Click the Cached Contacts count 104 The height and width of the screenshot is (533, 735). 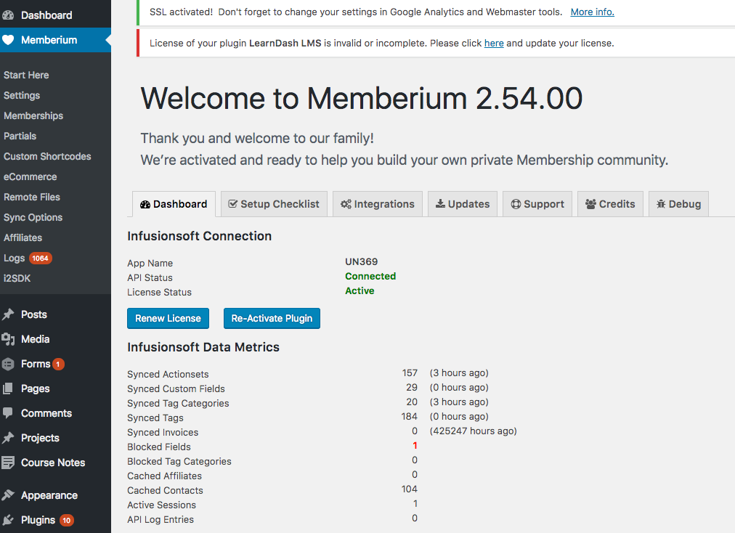tap(409, 489)
